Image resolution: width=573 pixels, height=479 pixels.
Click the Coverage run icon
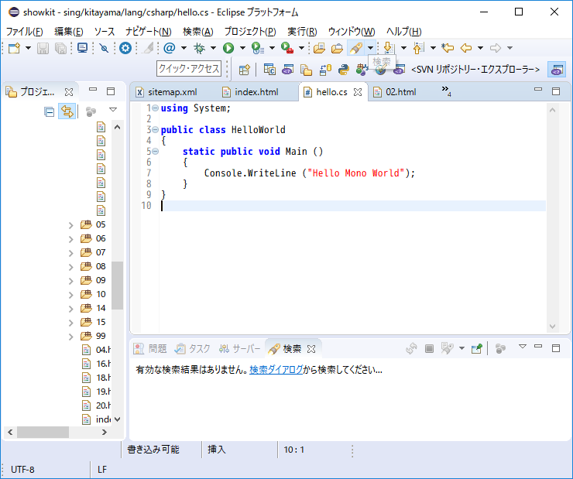pyautogui.click(x=258, y=48)
